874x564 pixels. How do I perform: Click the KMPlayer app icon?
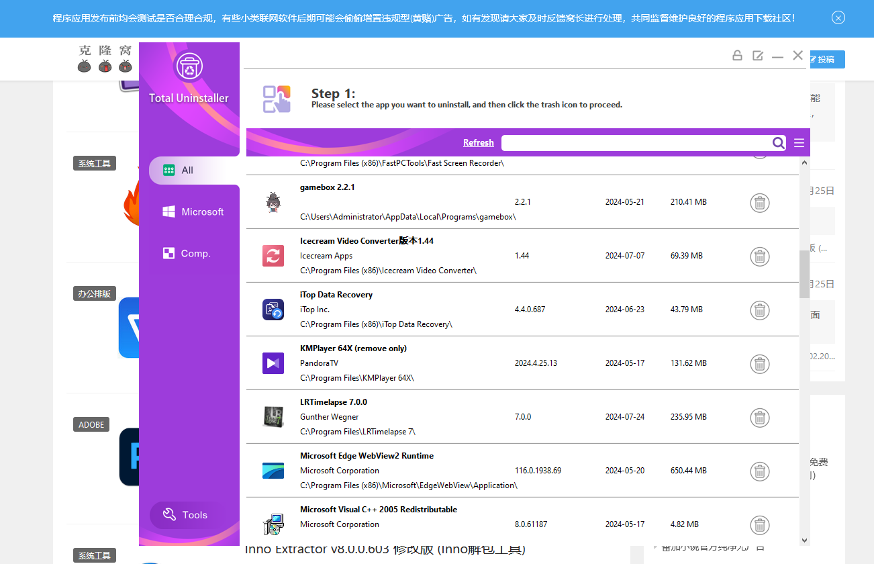[x=273, y=363]
